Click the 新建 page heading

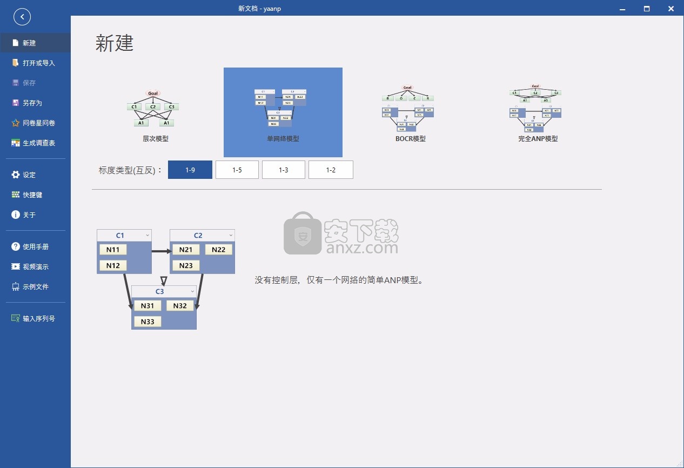[115, 43]
